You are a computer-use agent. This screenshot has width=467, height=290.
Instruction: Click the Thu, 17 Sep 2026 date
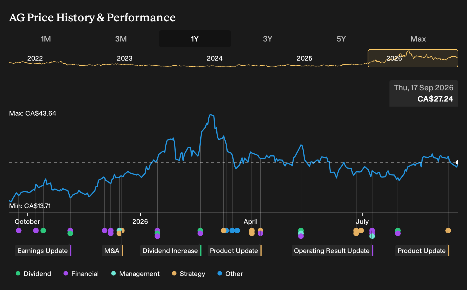pos(424,88)
